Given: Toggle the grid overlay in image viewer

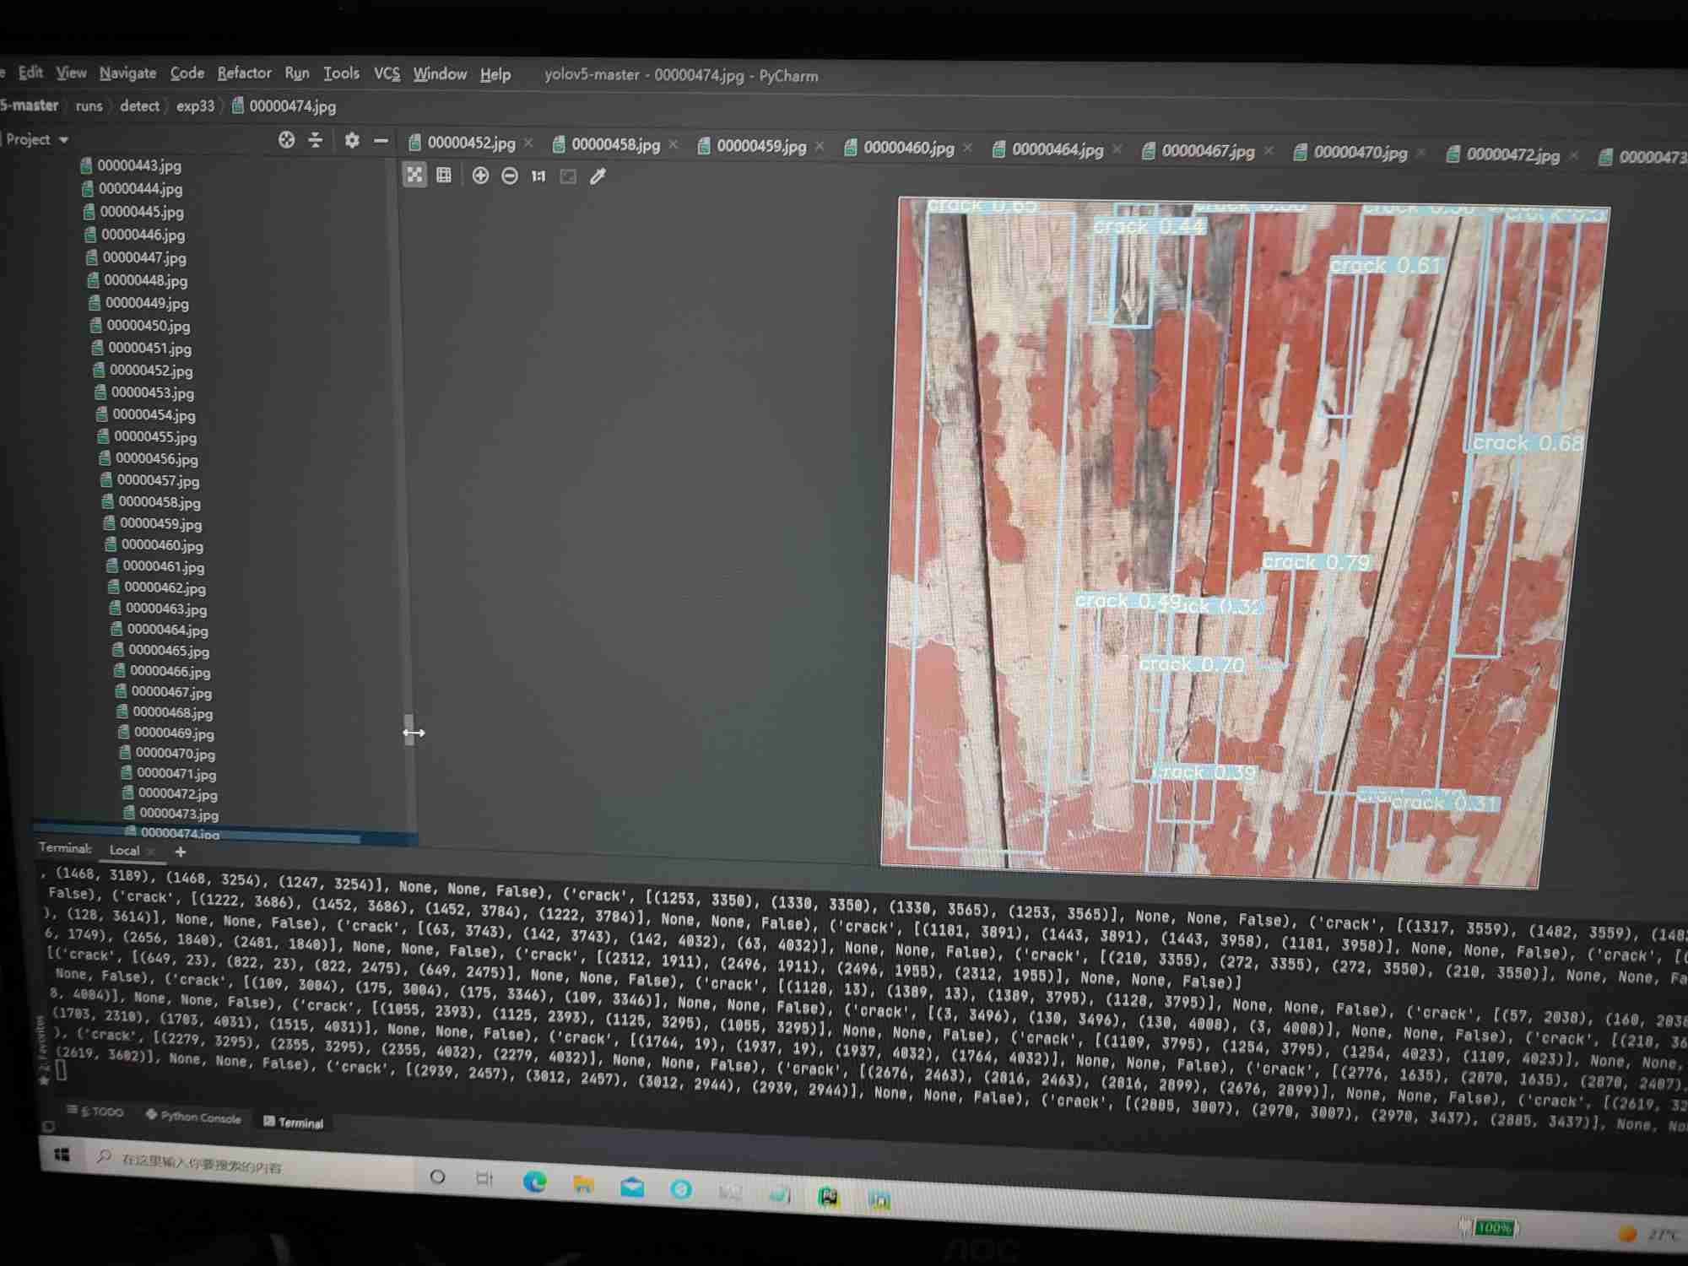Looking at the screenshot, I should 444,175.
